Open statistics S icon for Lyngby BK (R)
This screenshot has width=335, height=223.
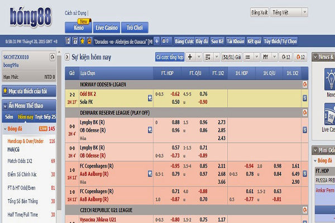tap(305, 130)
